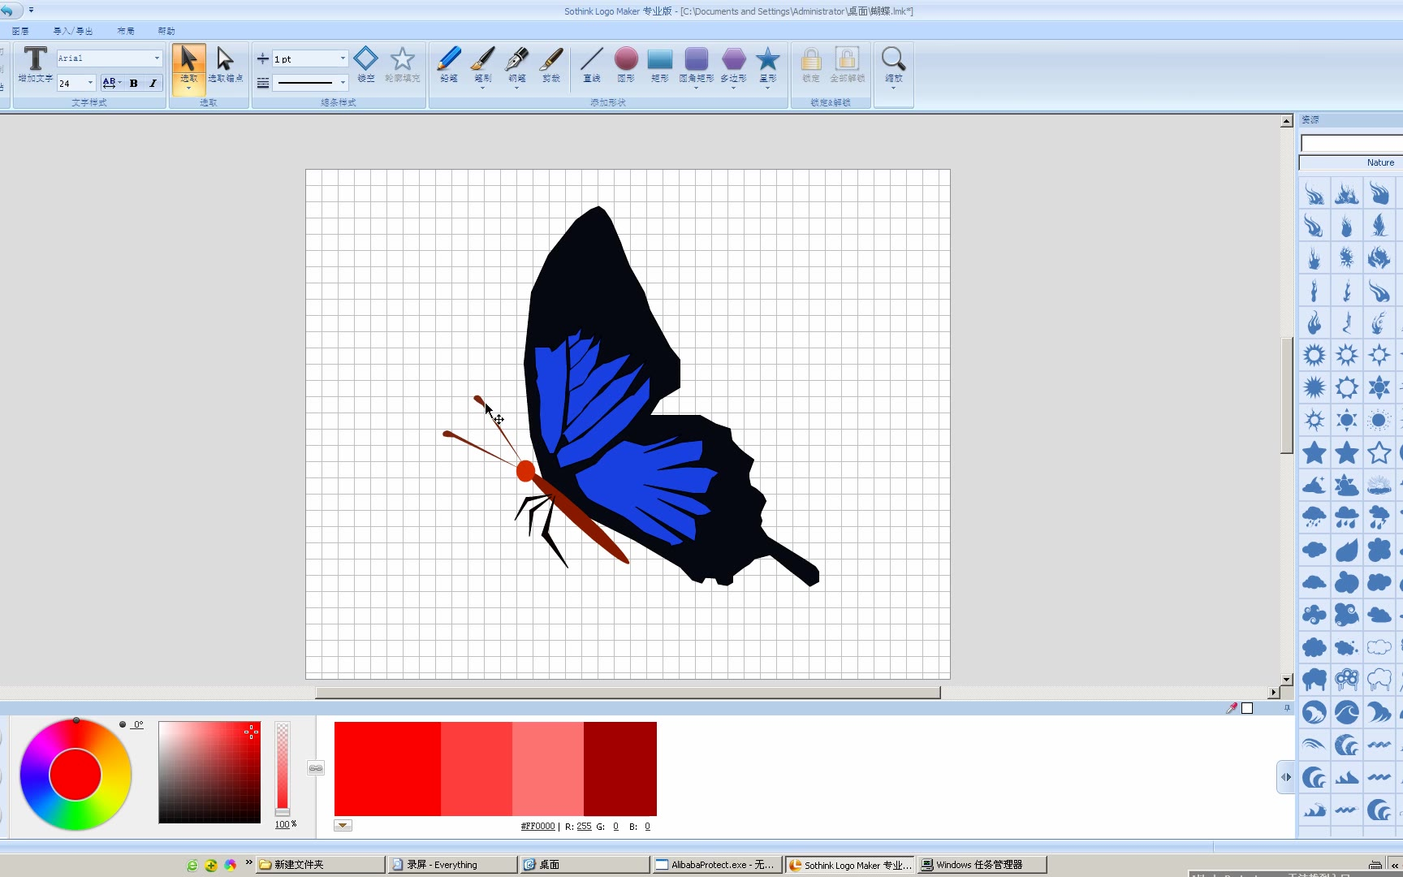Toggle the color link chain button
This screenshot has width=1403, height=877.
(x=316, y=768)
